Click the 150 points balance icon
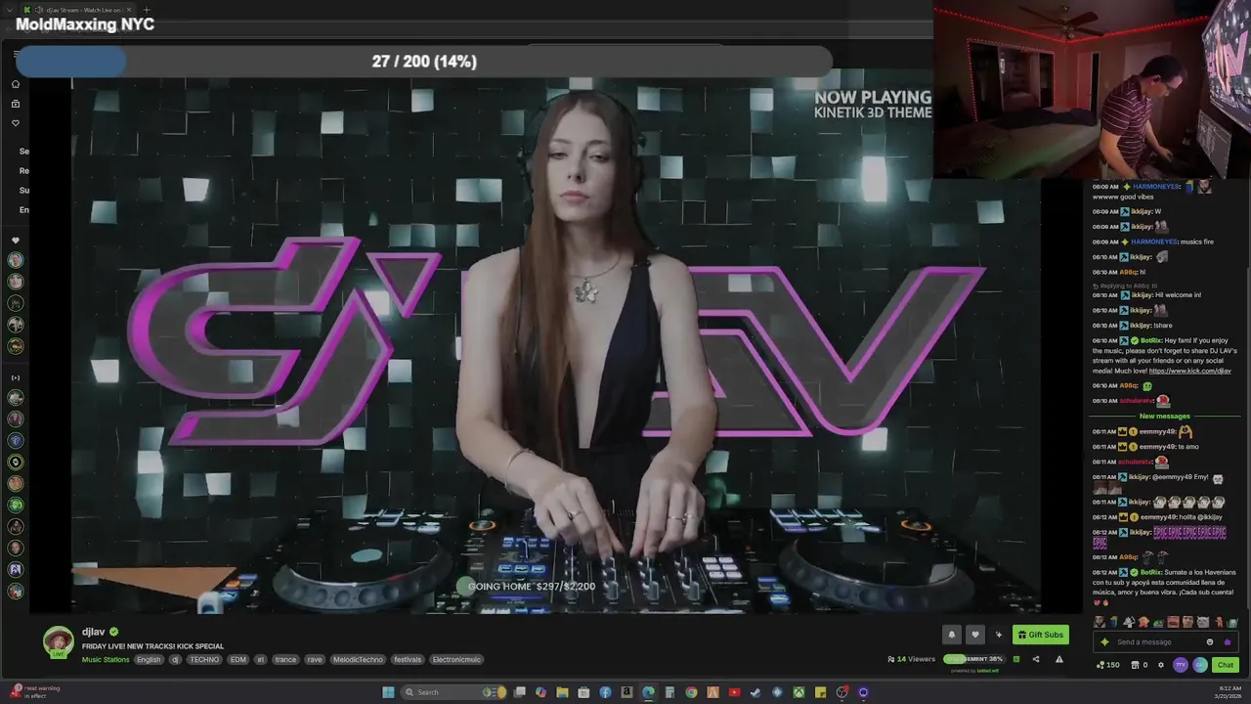 [x=1107, y=665]
